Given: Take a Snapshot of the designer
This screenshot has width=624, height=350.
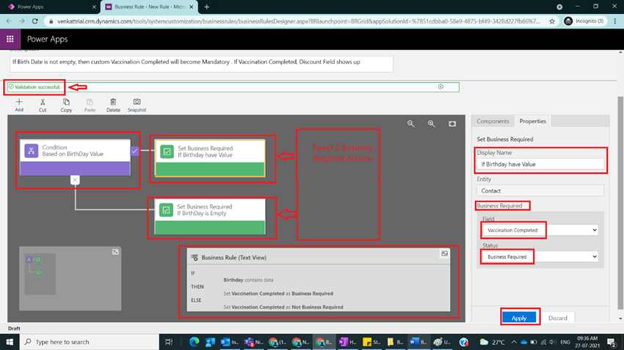Looking at the screenshot, I should point(137,105).
